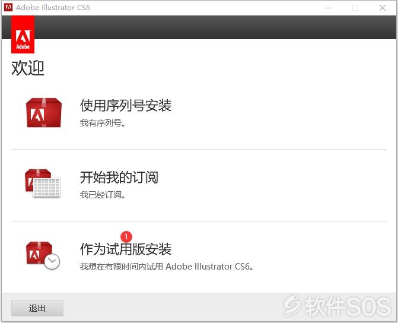Image resolution: width=398 pixels, height=323 pixels.
Task: Click the 退出 button
Action: [x=37, y=308]
